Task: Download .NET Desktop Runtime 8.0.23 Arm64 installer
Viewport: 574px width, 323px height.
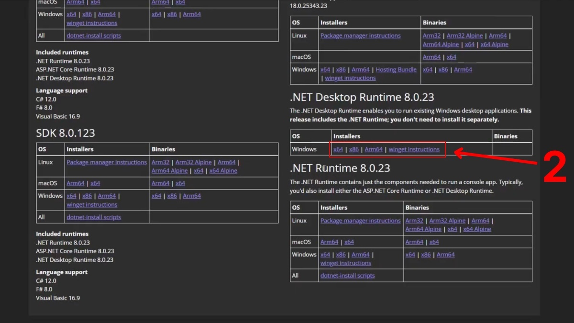Action: 374,149
